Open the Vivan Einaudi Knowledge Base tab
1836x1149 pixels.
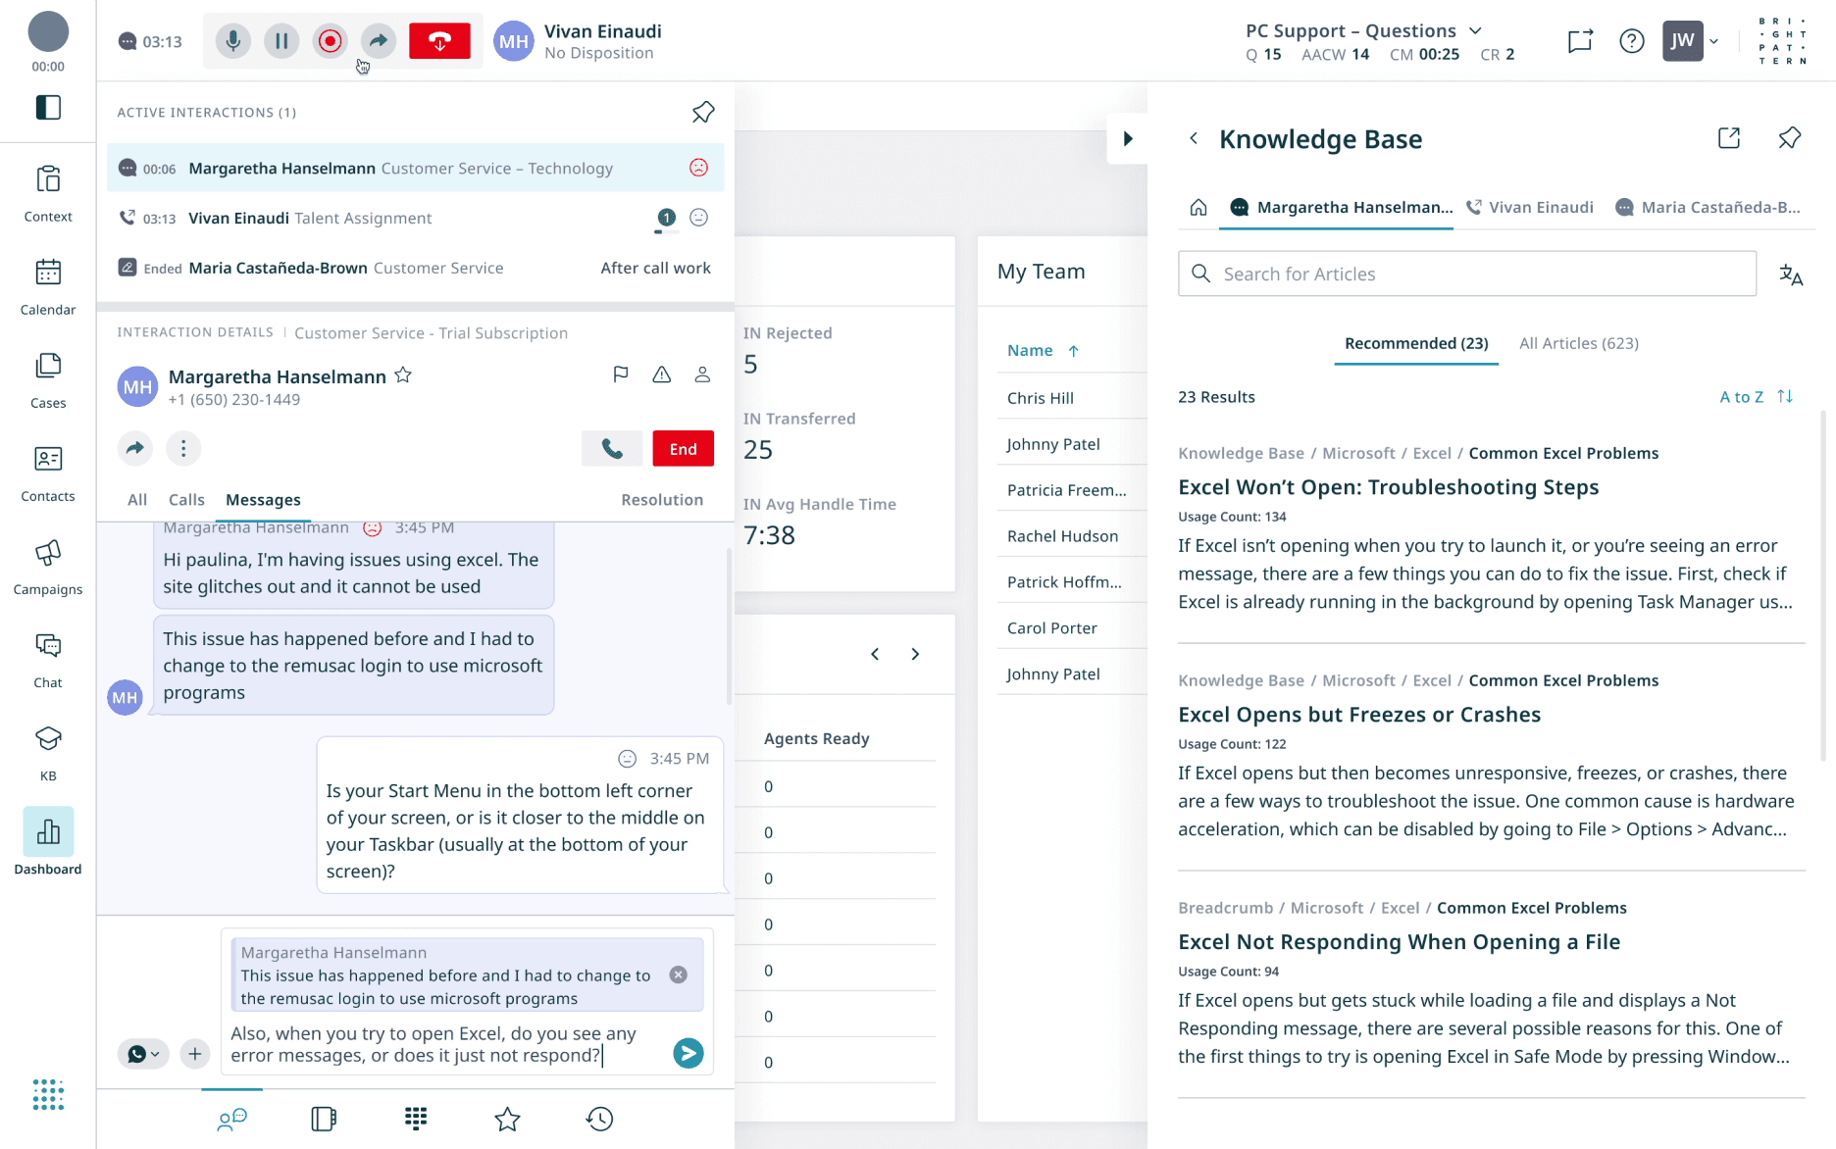1530,207
